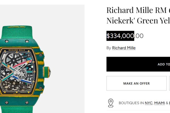Screen dimensions: 170x113
Task: Click the MAKE AN OFFER button
Action: coord(136,83)
